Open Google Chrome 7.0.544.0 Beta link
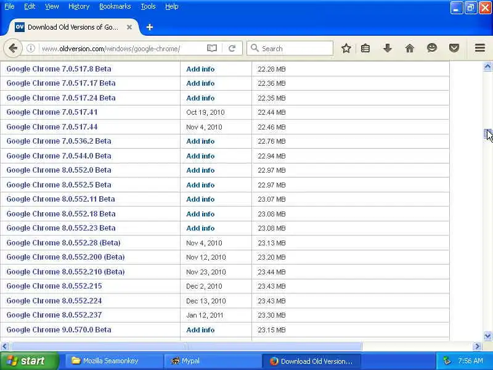The height and width of the screenshot is (370, 493). click(x=59, y=156)
